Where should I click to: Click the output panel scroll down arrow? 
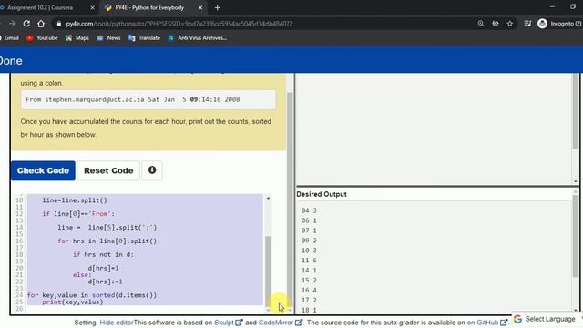tap(575, 181)
